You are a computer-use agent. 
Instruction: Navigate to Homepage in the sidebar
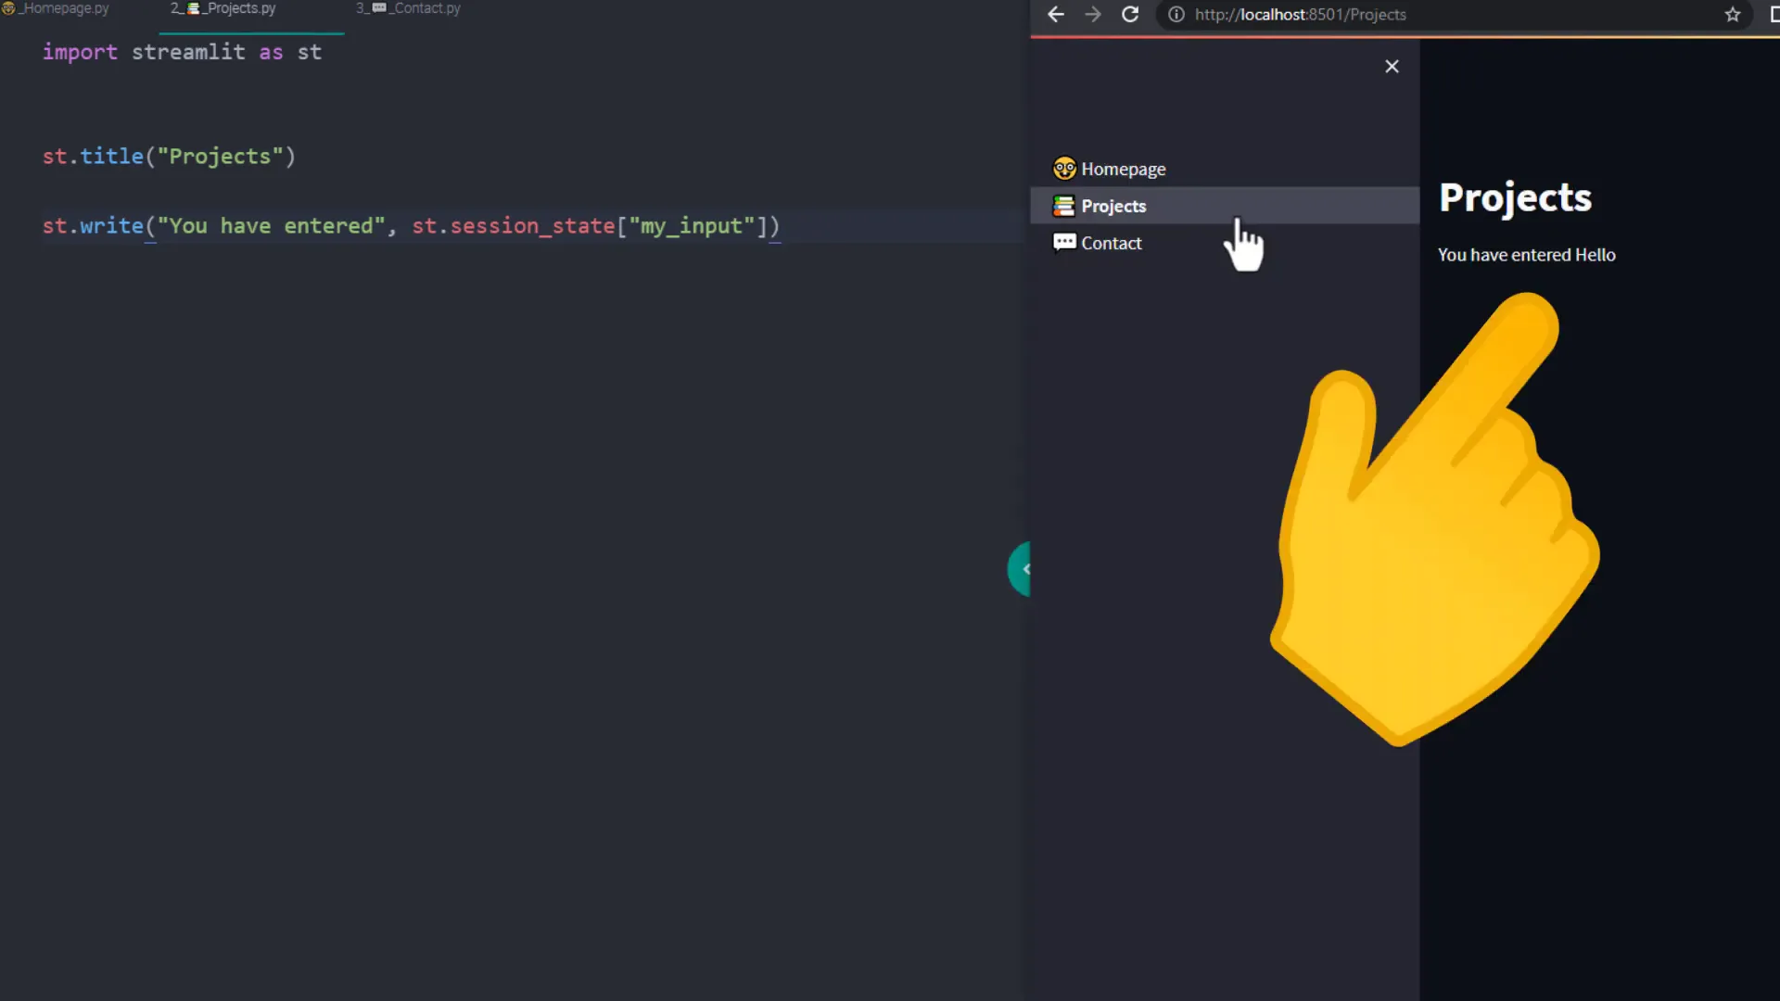(x=1123, y=168)
